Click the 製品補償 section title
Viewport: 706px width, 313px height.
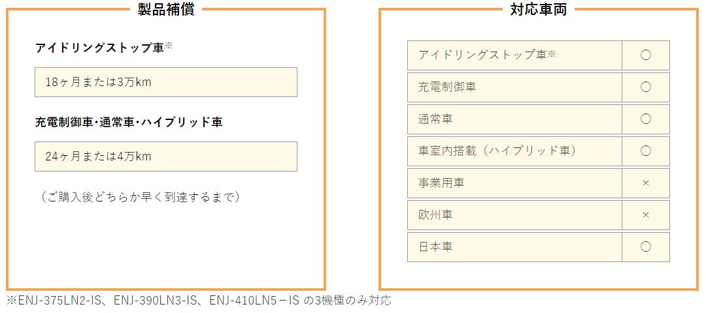[x=166, y=9]
